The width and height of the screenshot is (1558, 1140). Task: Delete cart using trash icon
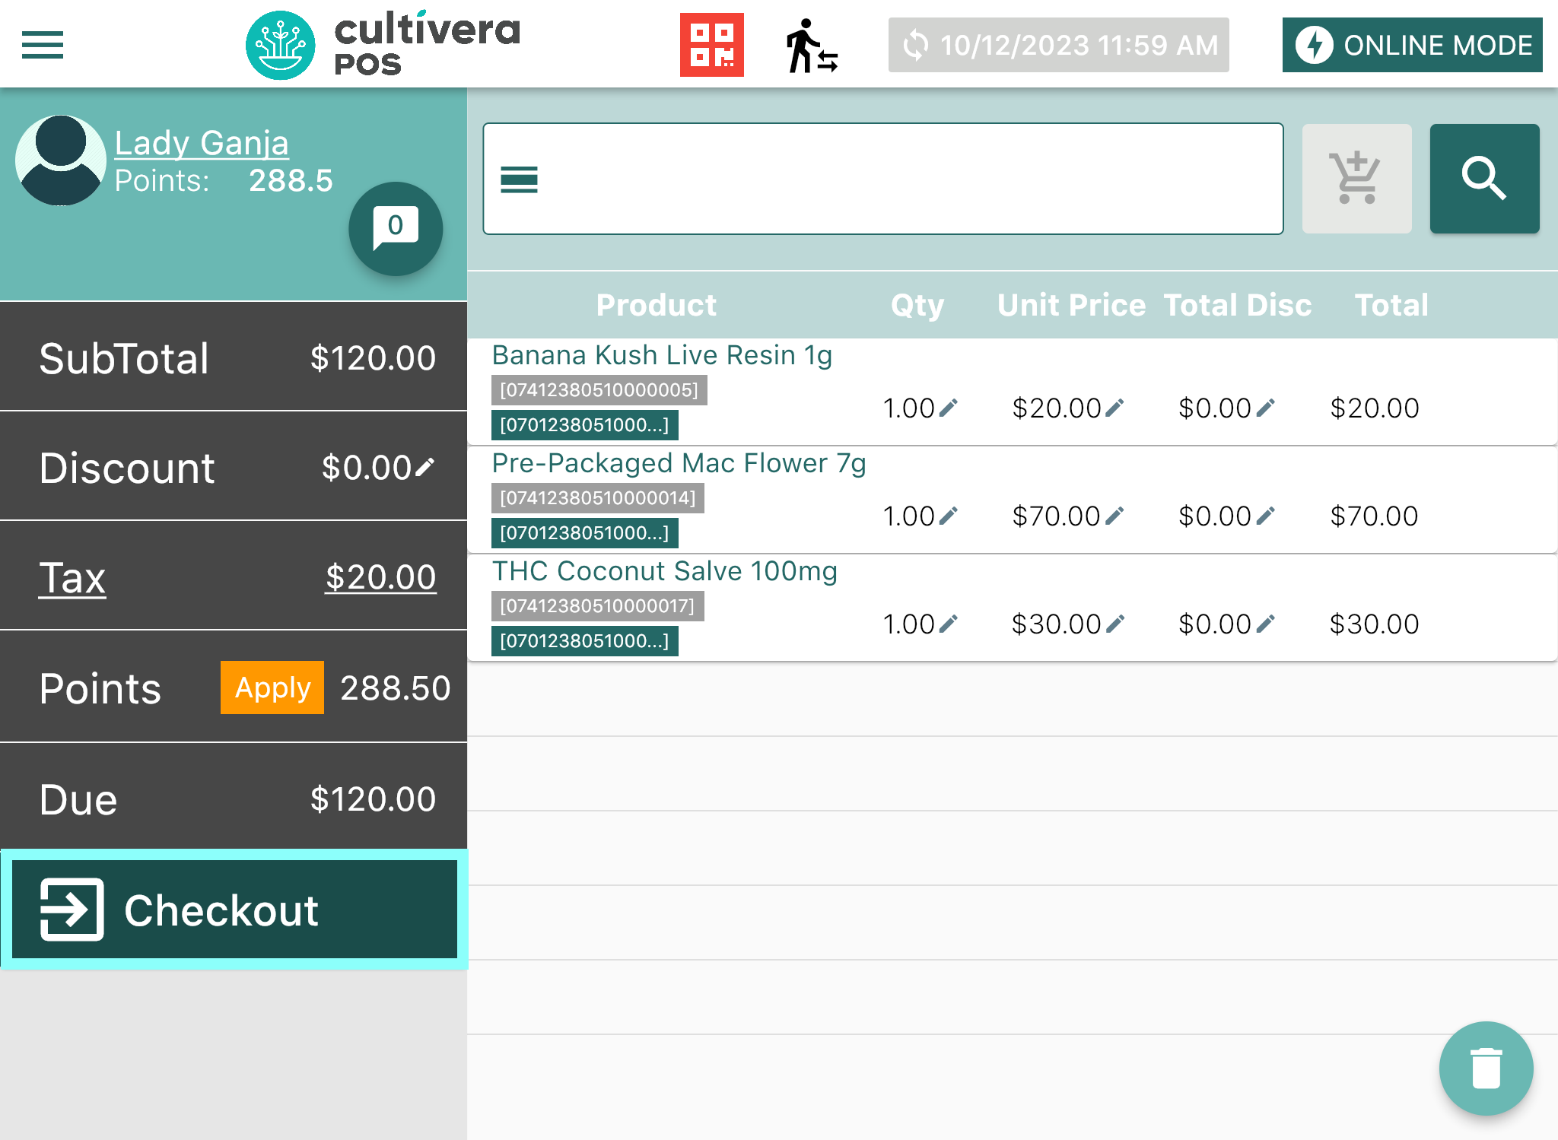click(x=1486, y=1068)
